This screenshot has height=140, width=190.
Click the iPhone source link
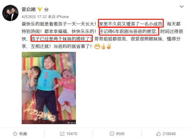tap(63, 17)
